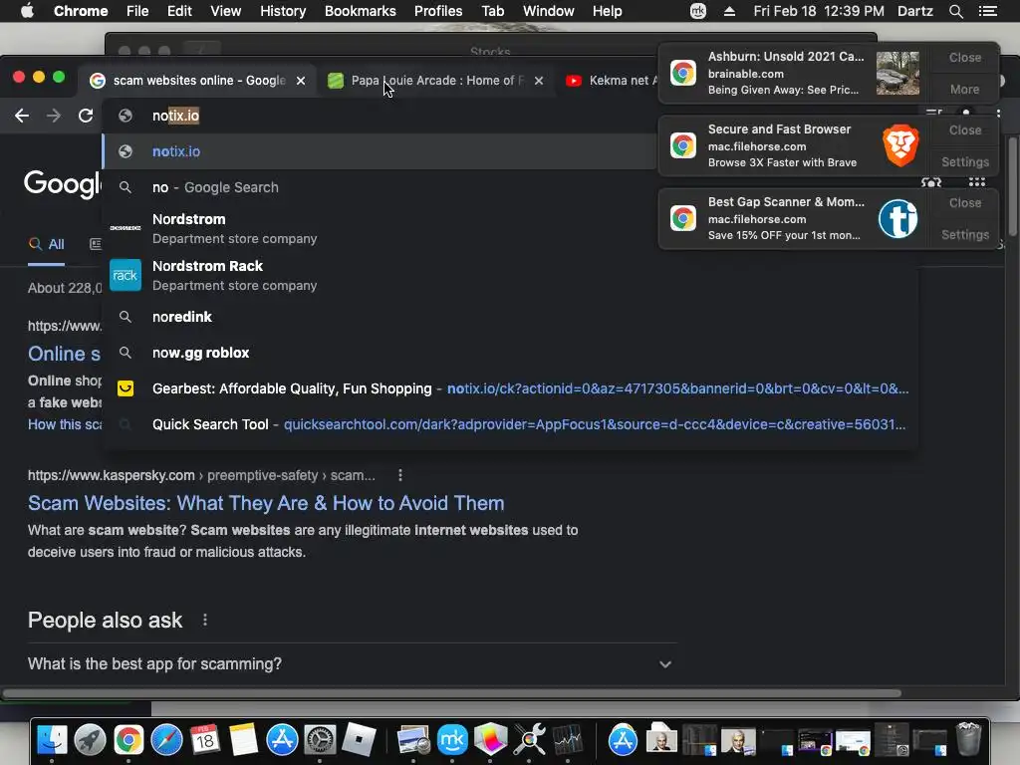This screenshot has height=765, width=1020.
Task: Open Roblox from the Dock
Action: [359, 740]
